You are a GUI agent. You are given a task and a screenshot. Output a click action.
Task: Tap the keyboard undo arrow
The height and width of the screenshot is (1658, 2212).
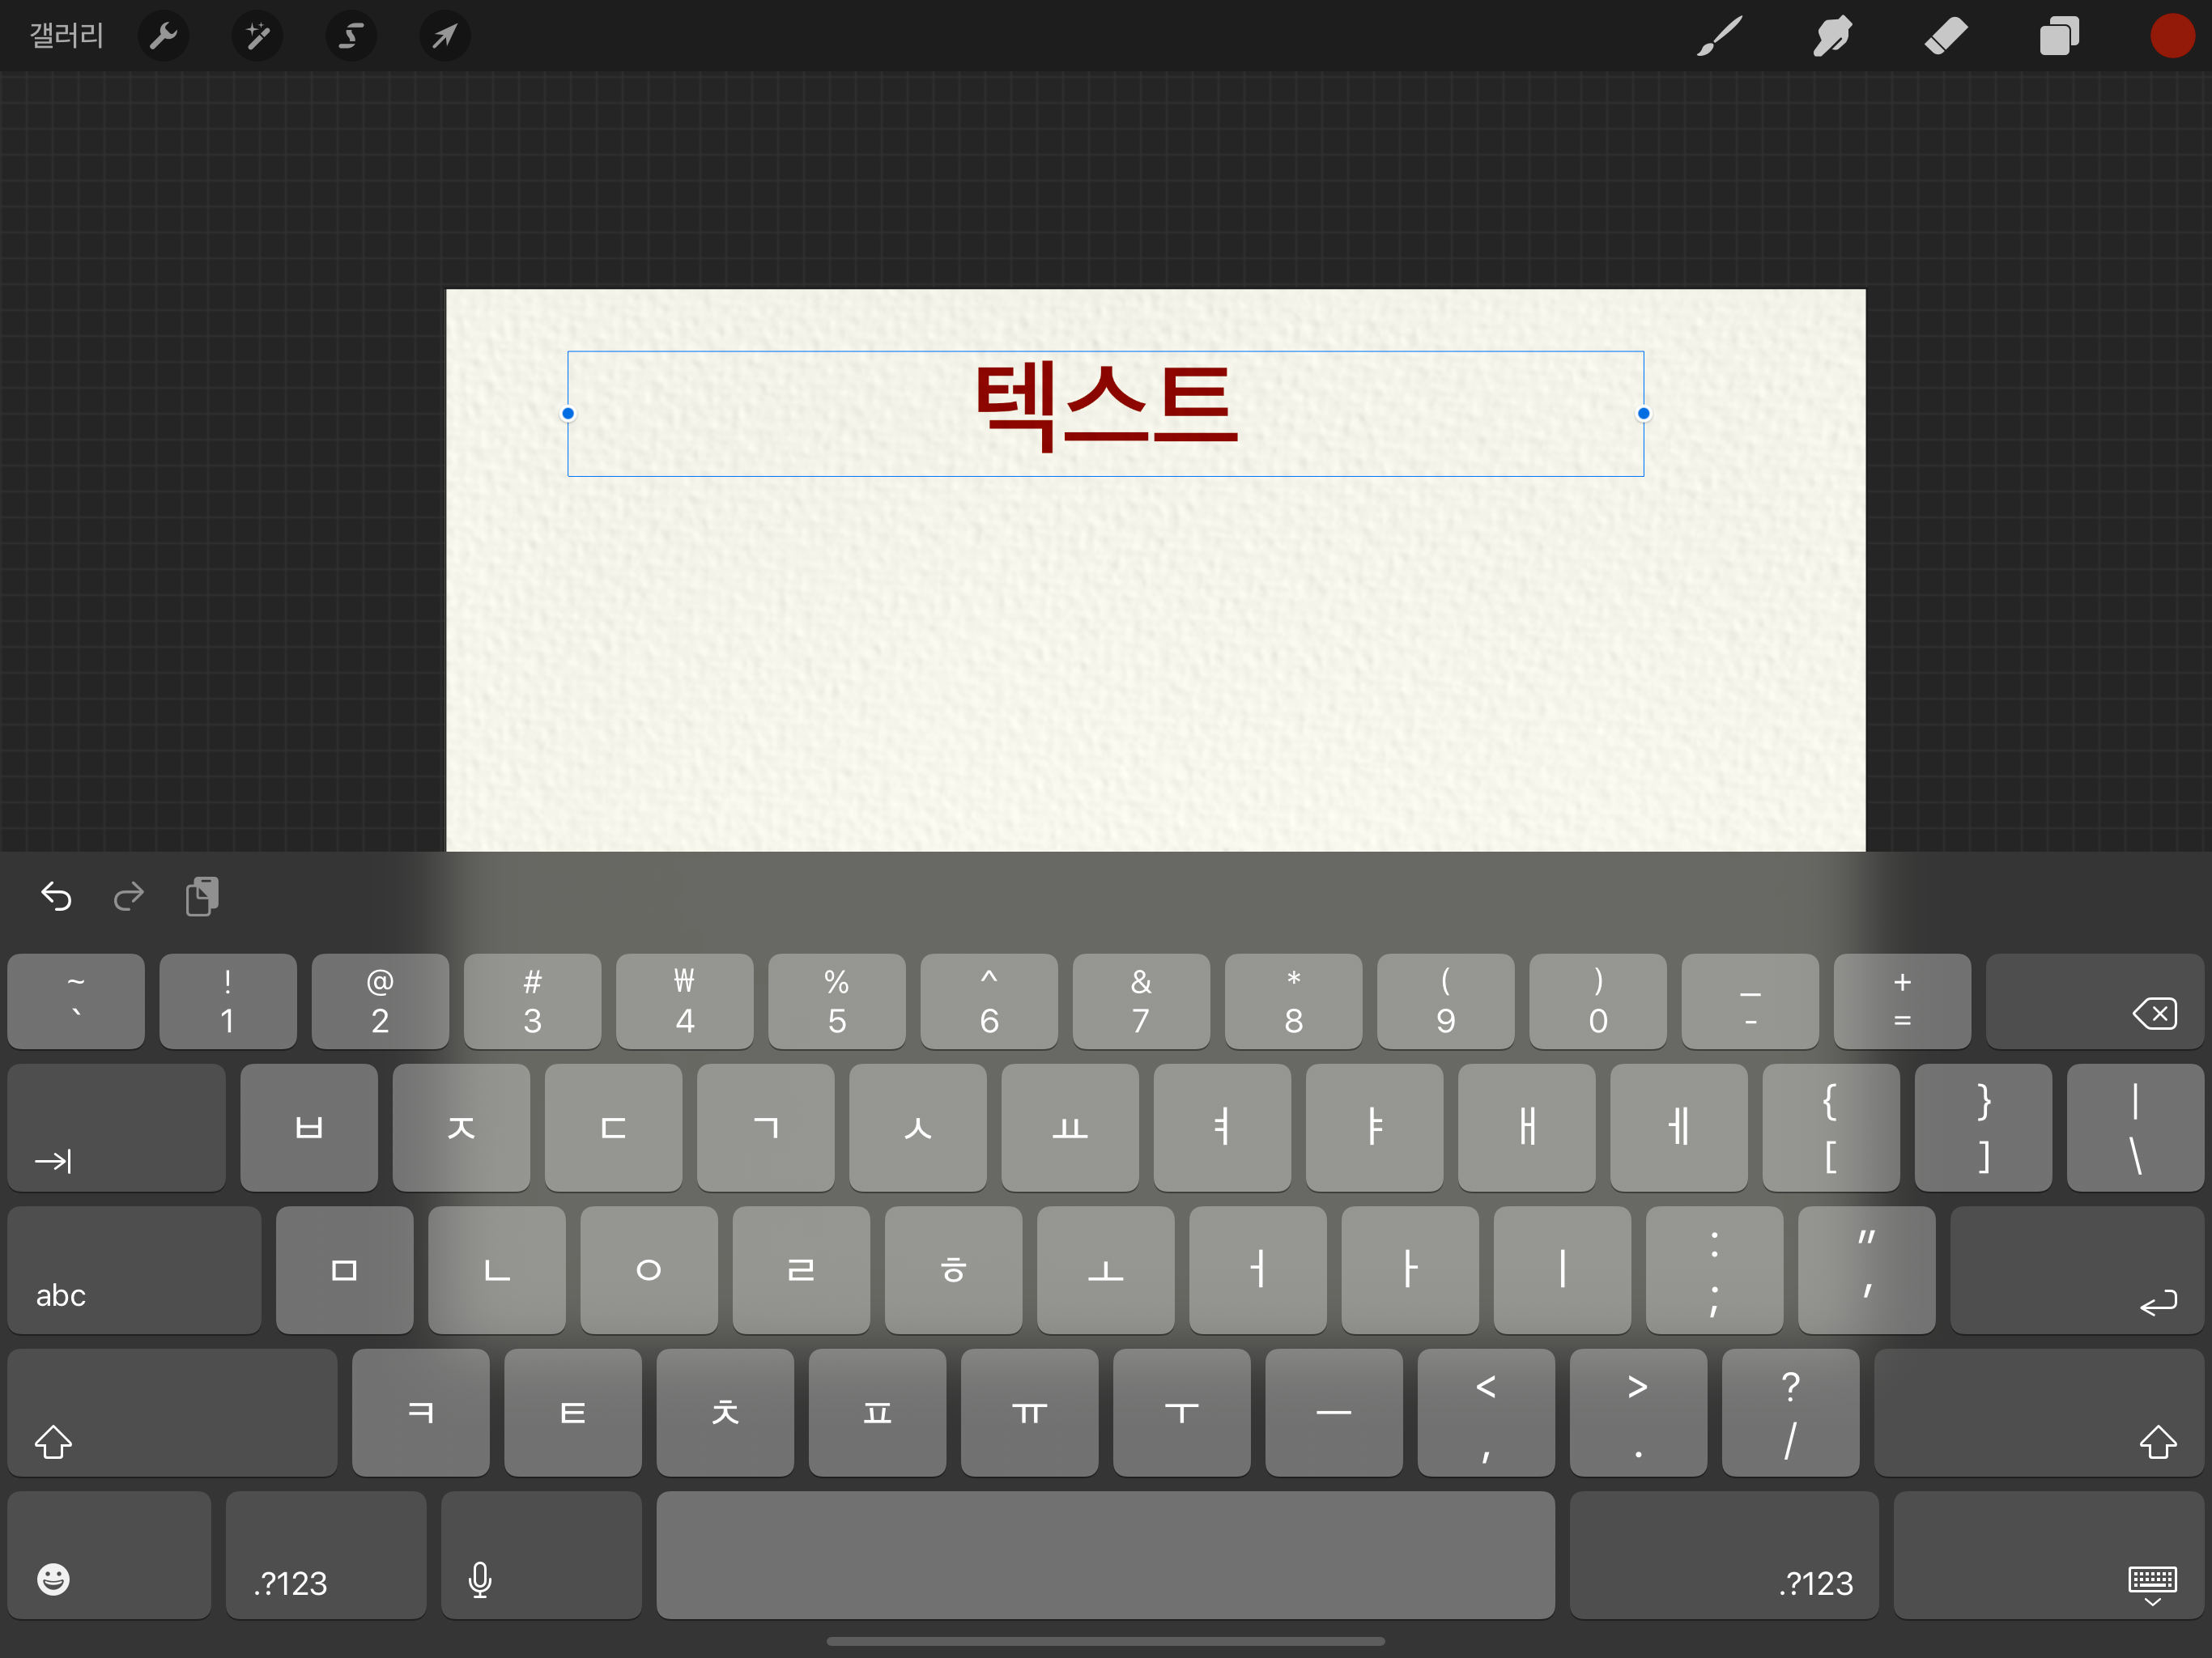tap(56, 896)
